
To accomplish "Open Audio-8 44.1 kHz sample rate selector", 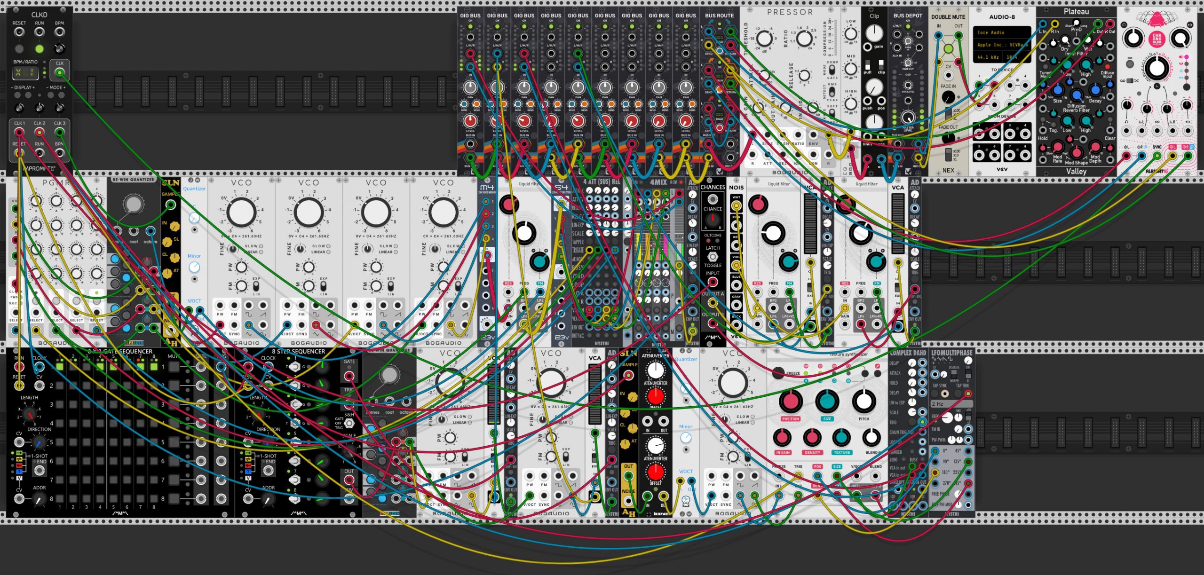I will 988,57.
